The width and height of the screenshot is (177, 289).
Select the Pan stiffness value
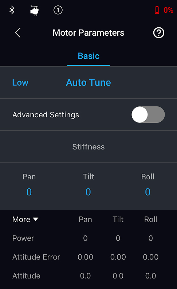coord(29,192)
